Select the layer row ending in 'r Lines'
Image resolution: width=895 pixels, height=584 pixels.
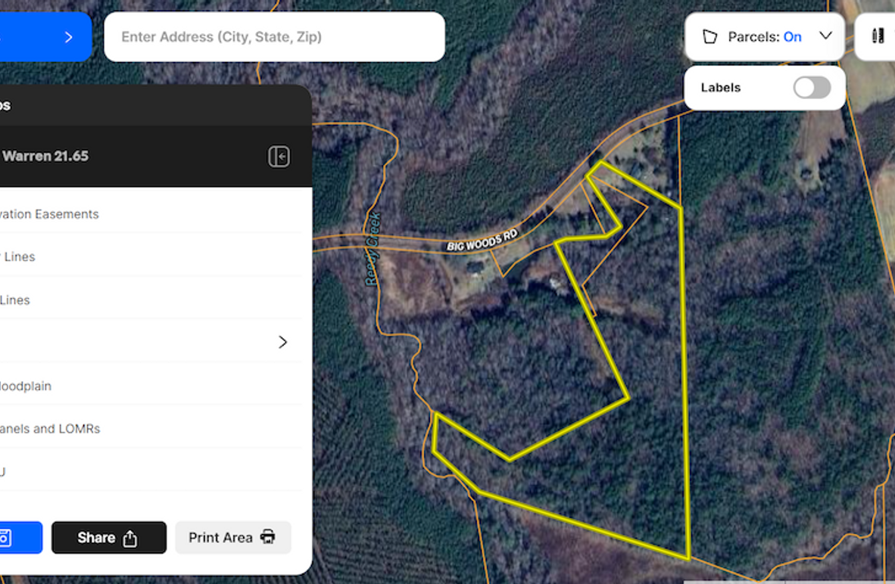tap(18, 256)
